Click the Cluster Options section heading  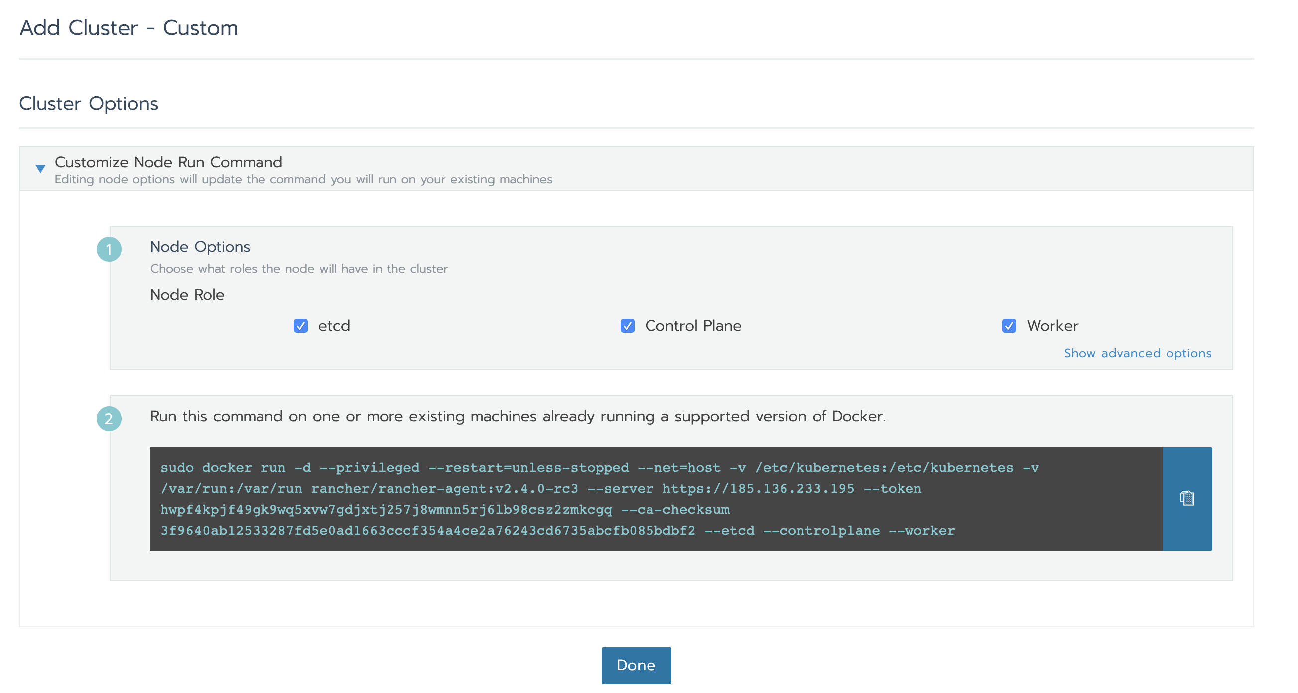tap(89, 103)
